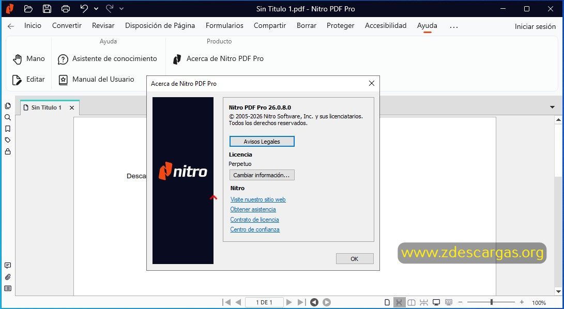
Task: Click the Avisos Legales button
Action: click(x=262, y=142)
